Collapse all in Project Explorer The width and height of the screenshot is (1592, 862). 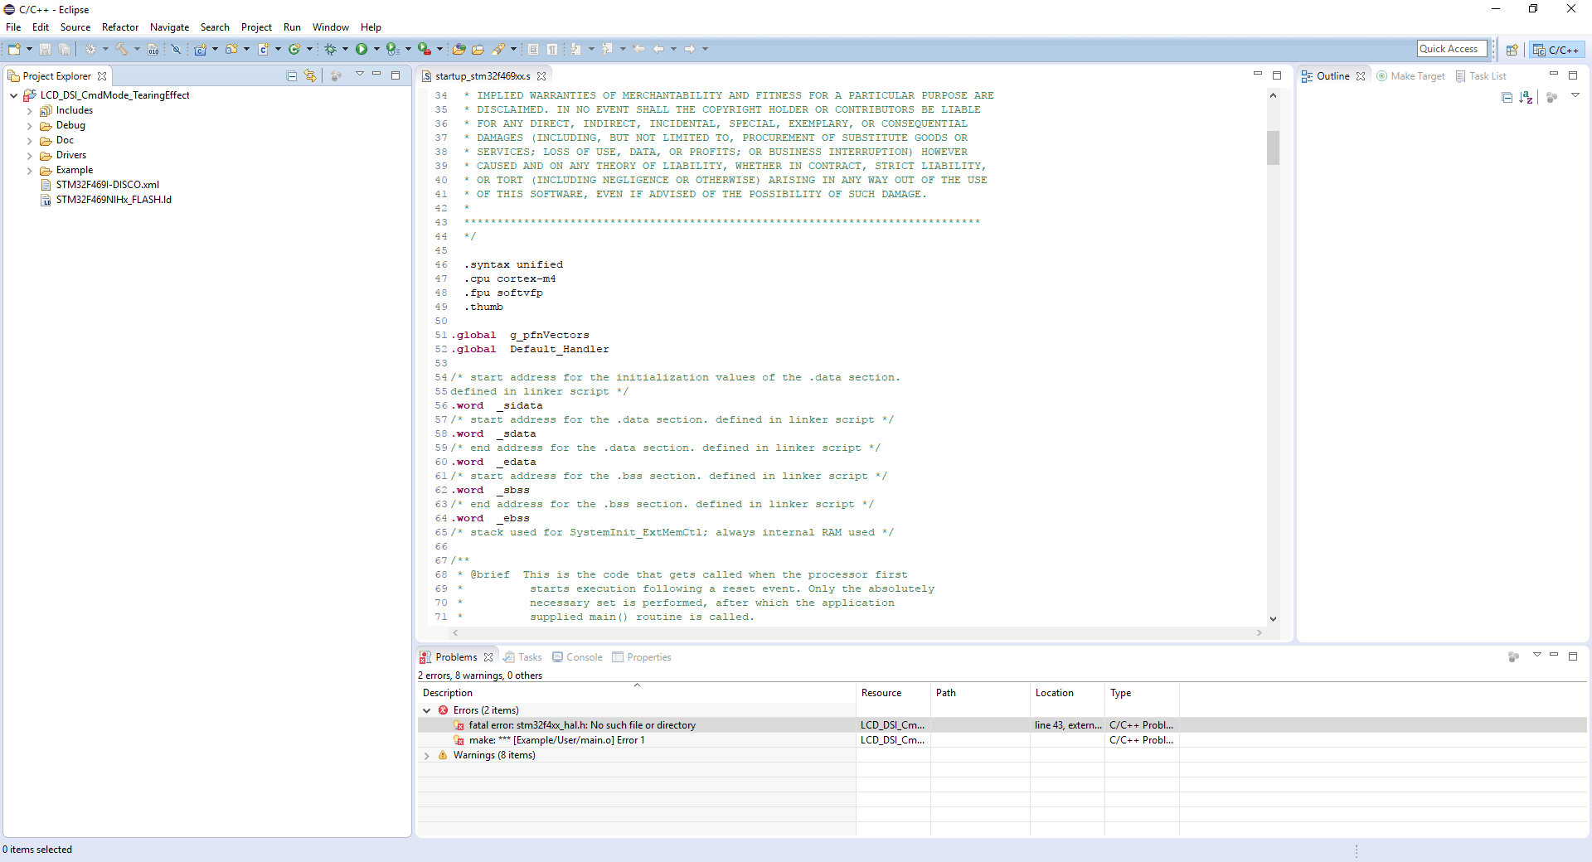[x=291, y=76]
